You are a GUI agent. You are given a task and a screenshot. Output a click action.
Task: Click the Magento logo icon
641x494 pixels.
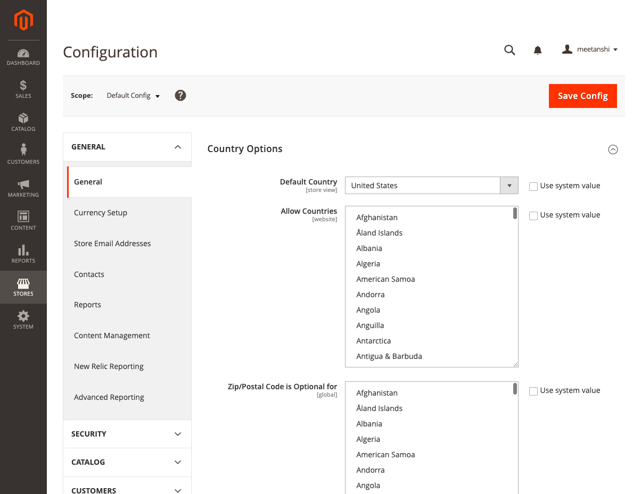23,20
